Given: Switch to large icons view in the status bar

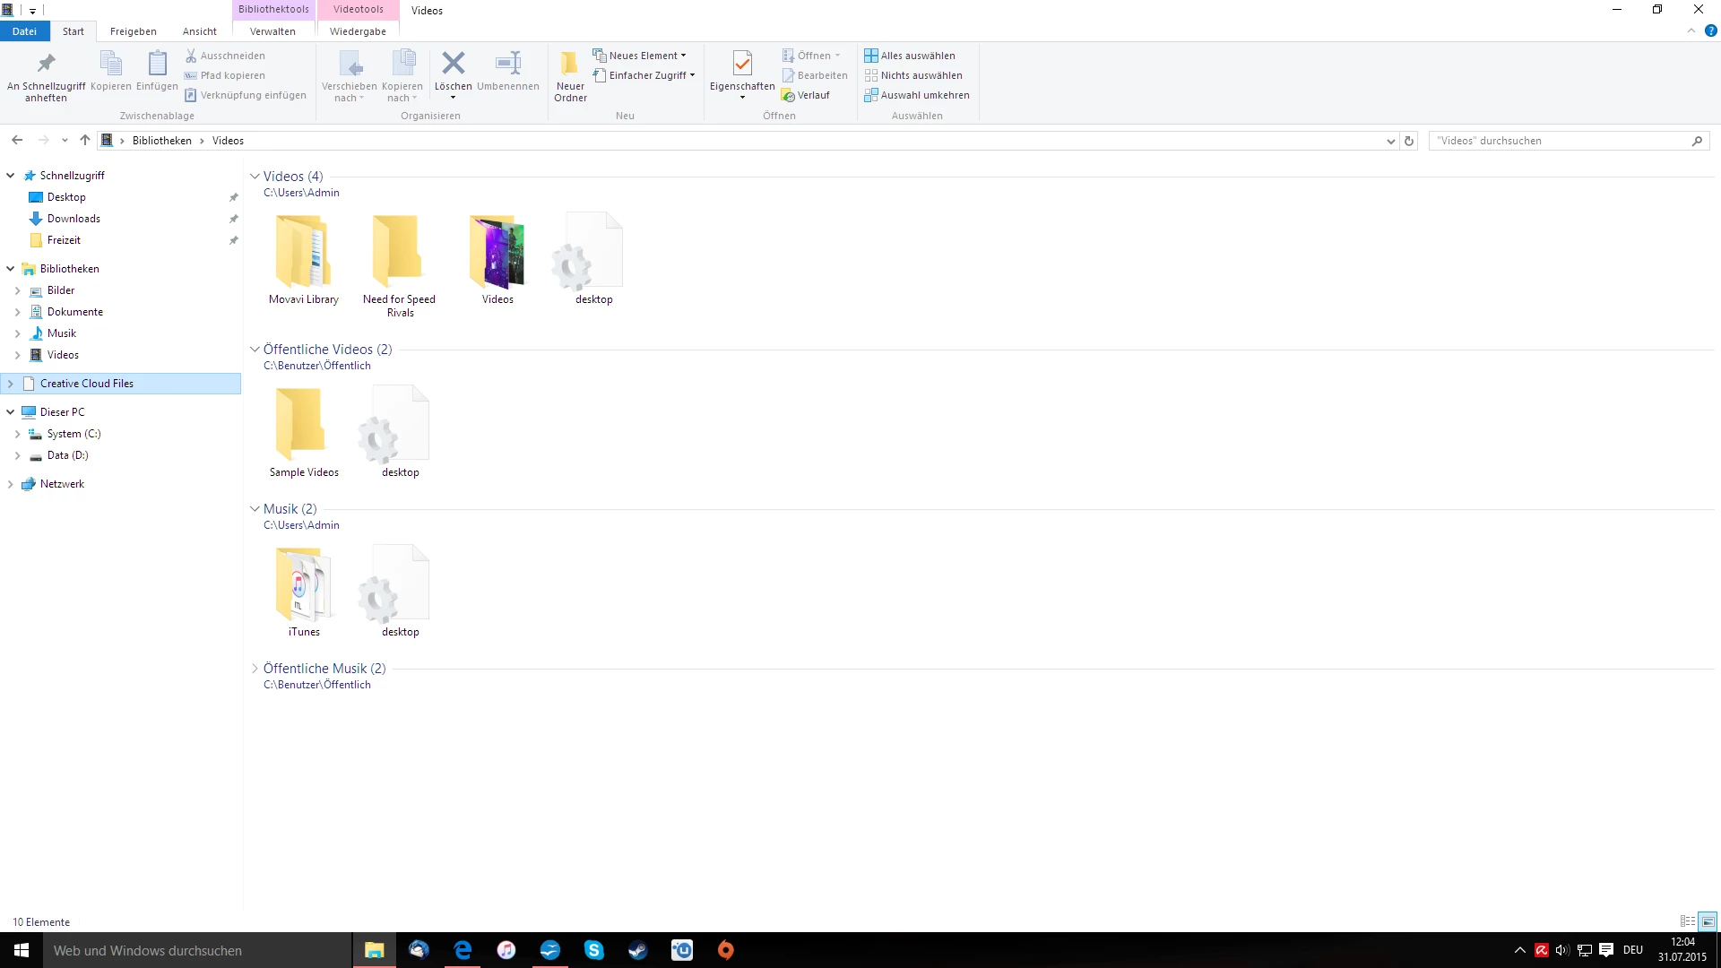Looking at the screenshot, I should coord(1708,921).
